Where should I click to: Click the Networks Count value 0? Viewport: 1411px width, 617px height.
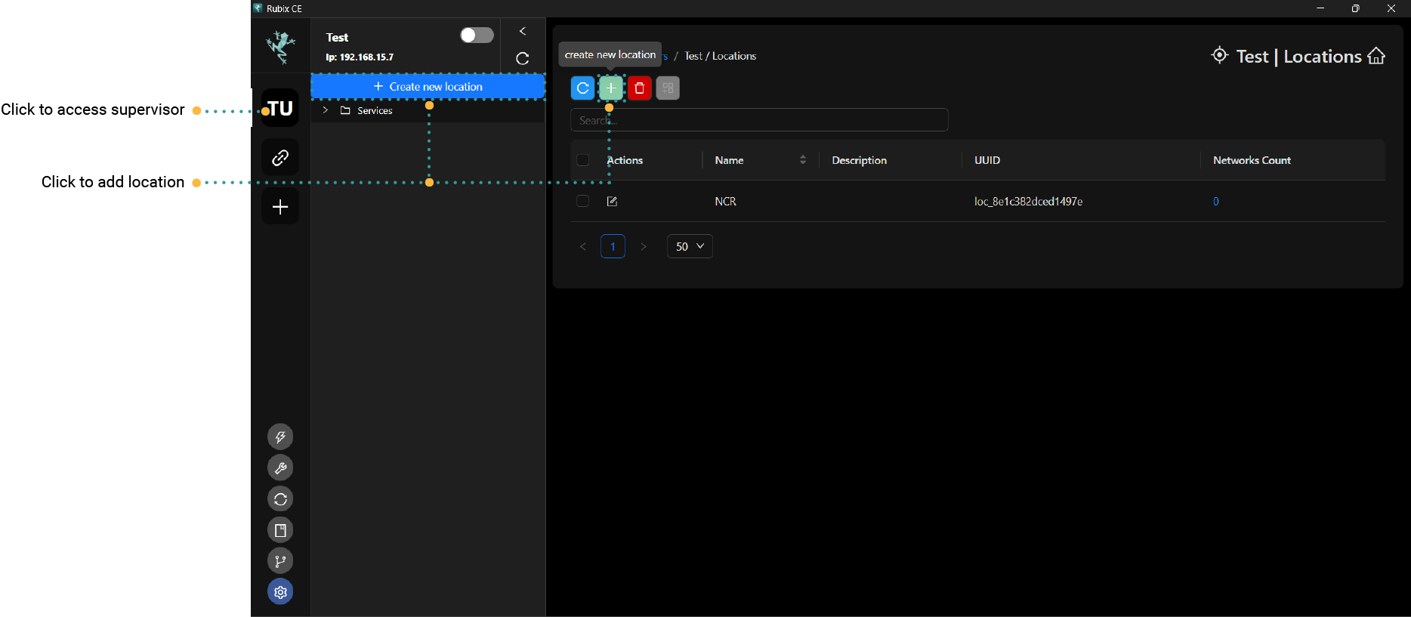pyautogui.click(x=1216, y=202)
